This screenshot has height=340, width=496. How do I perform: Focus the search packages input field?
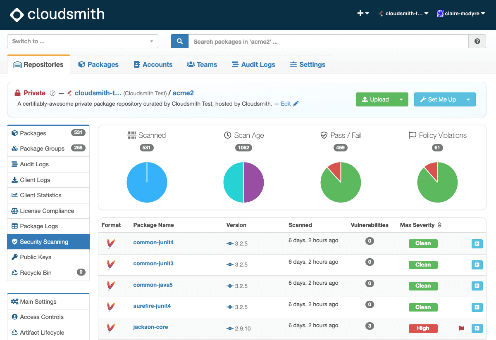(329, 41)
